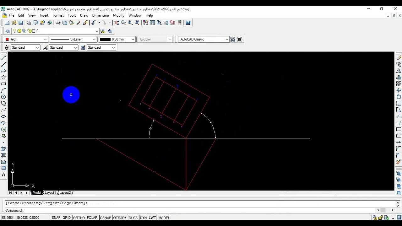The width and height of the screenshot is (402, 226).
Task: Toggle LWT lineweight display
Action: tap(152, 218)
